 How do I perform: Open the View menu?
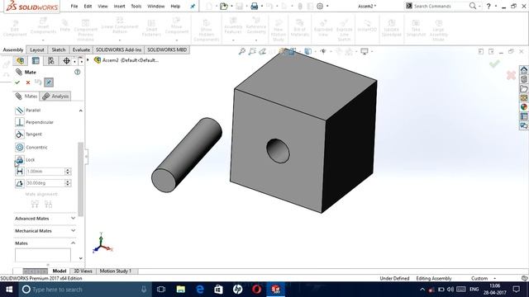coord(102,6)
